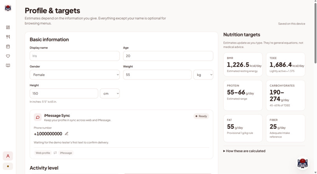Expand How these are calculated

(x=244, y=151)
